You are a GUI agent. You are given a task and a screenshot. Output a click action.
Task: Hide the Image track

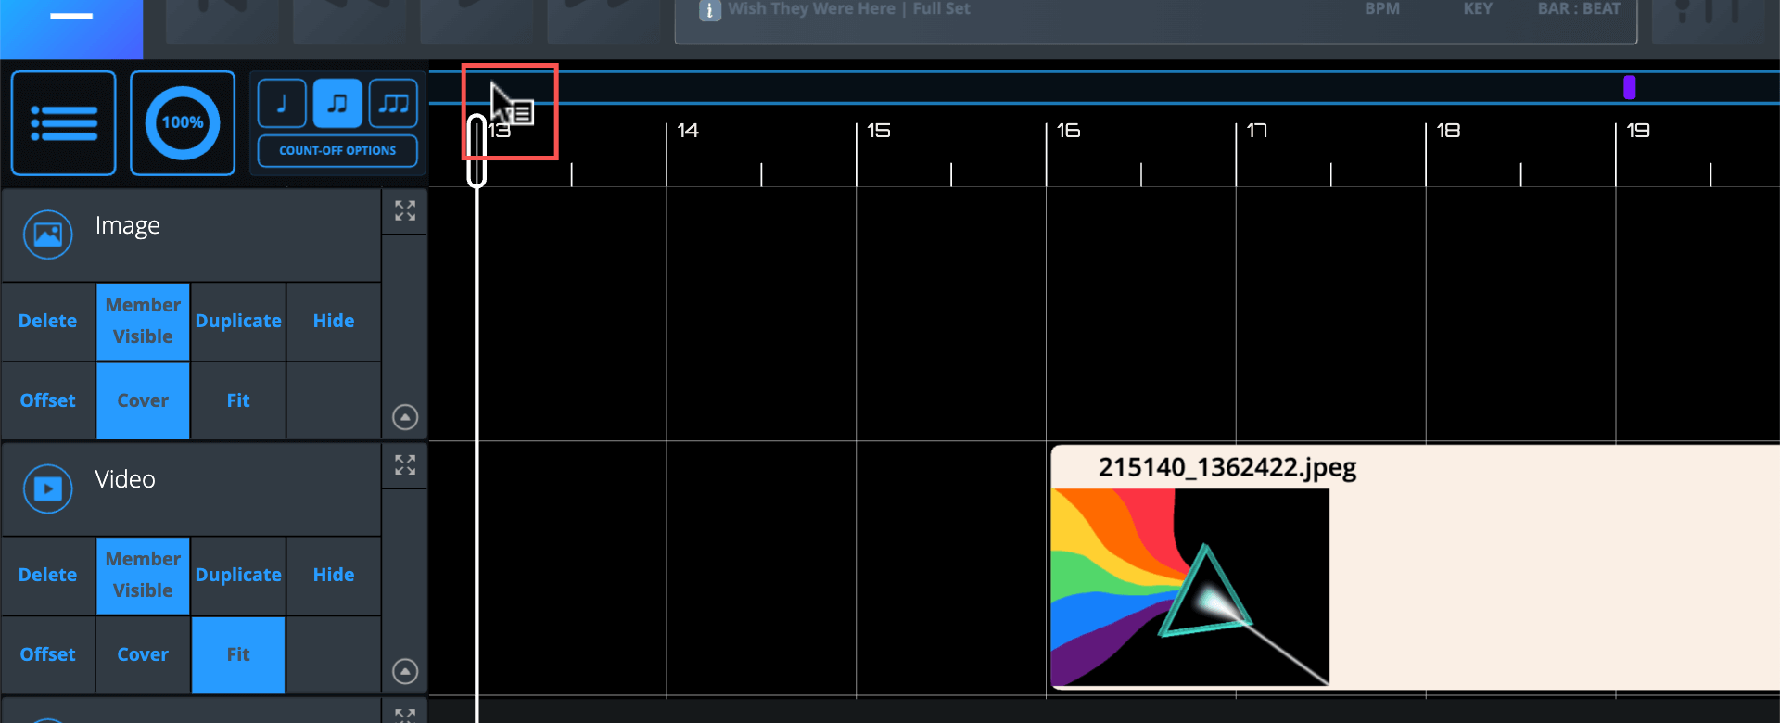334,321
